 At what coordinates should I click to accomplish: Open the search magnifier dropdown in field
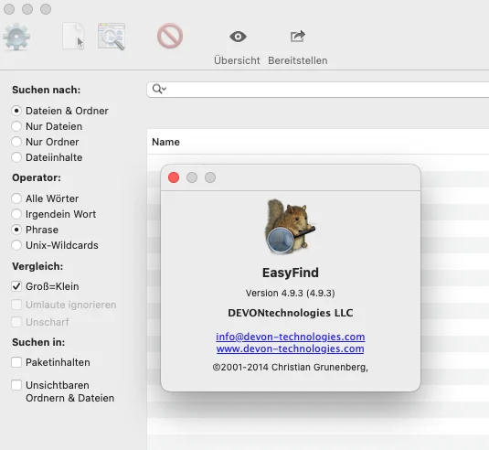159,90
